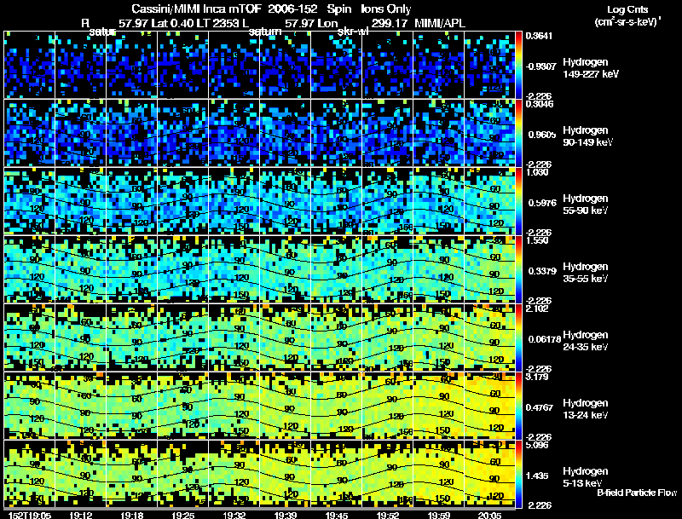Screen dimensions: 682x519
Task: Click the color bar beside Hydrogen 35-55 keV
Action: coord(518,269)
